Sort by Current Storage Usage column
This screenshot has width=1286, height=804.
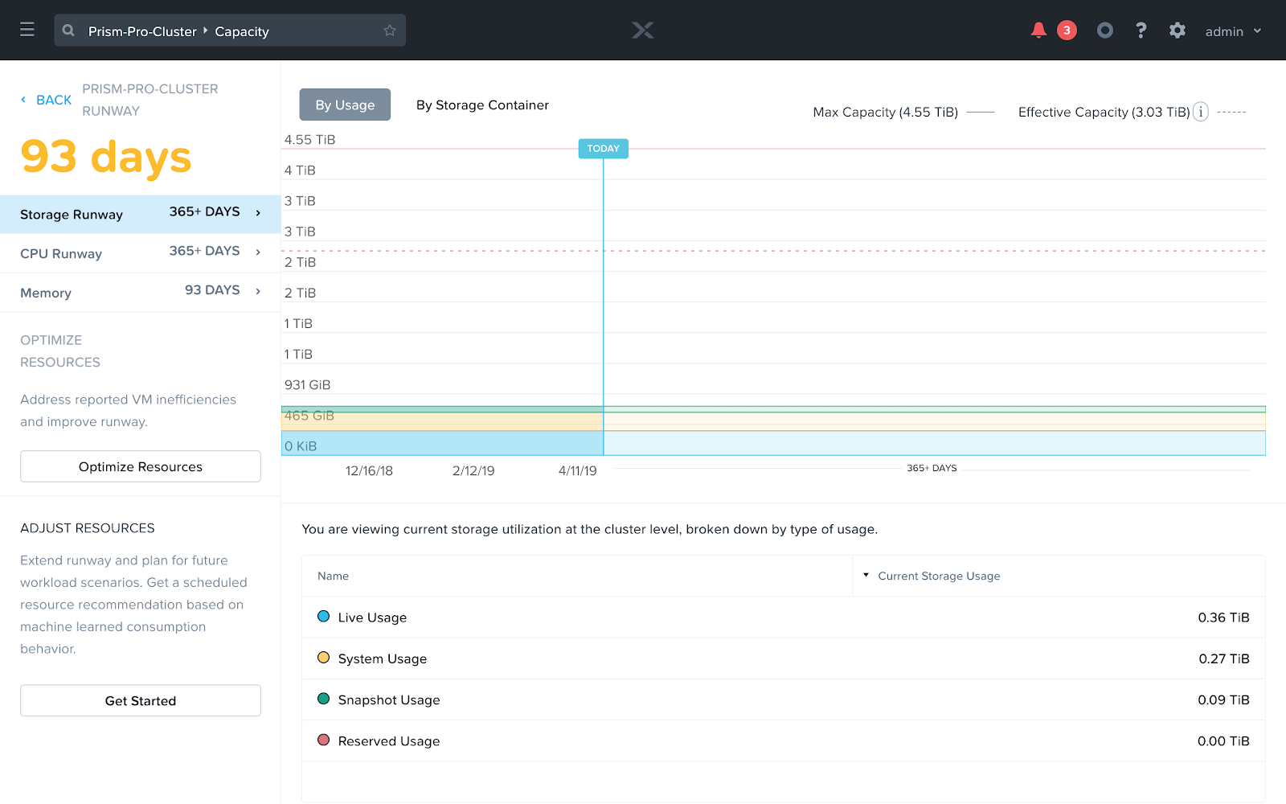pos(939,576)
